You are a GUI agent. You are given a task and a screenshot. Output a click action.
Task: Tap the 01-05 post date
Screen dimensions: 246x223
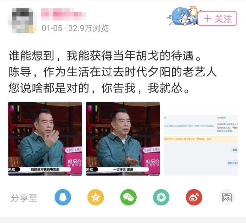[52, 28]
